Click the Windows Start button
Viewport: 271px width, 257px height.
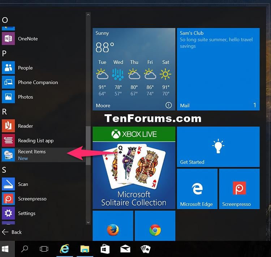point(5,249)
